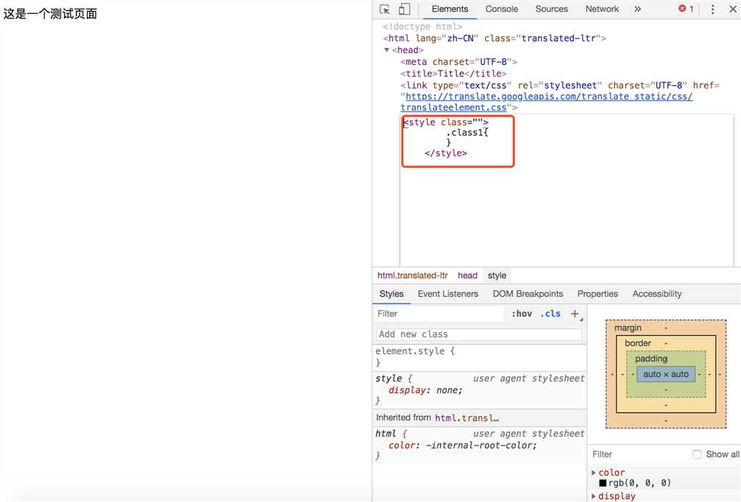Click the black rgb(0, 0, 0) color swatch
The image size is (741, 502).
pyautogui.click(x=603, y=483)
